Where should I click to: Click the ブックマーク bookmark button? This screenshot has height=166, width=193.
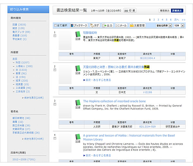[x=78, y=25]
